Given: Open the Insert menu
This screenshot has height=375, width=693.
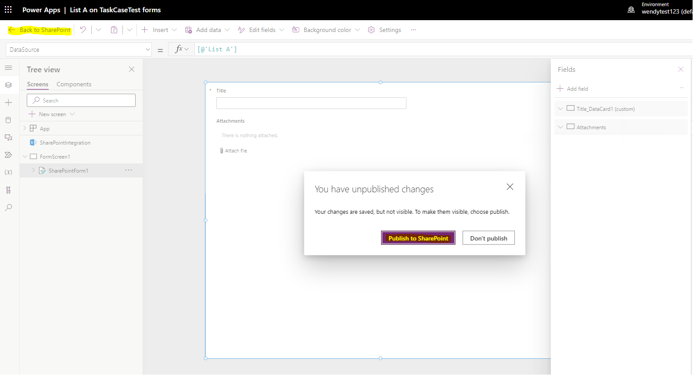Looking at the screenshot, I should coord(159,30).
